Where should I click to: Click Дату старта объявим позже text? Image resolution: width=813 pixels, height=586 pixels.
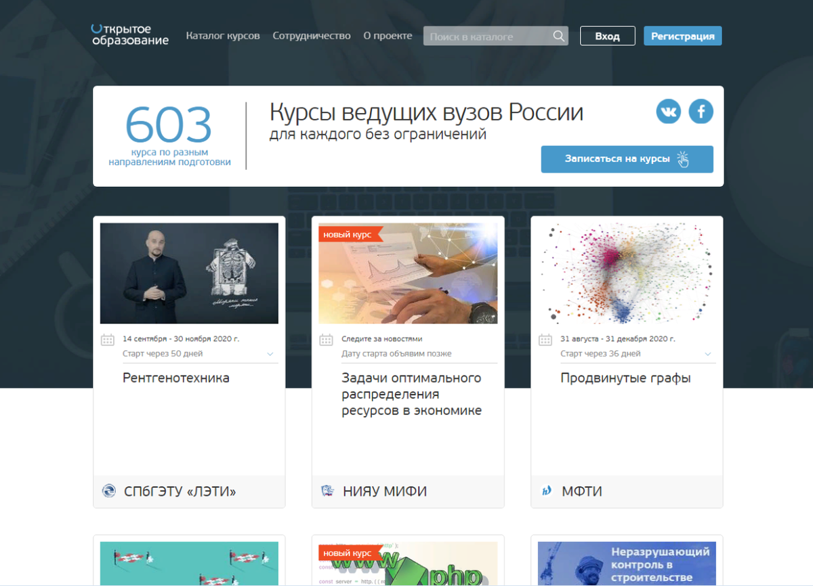(x=396, y=354)
